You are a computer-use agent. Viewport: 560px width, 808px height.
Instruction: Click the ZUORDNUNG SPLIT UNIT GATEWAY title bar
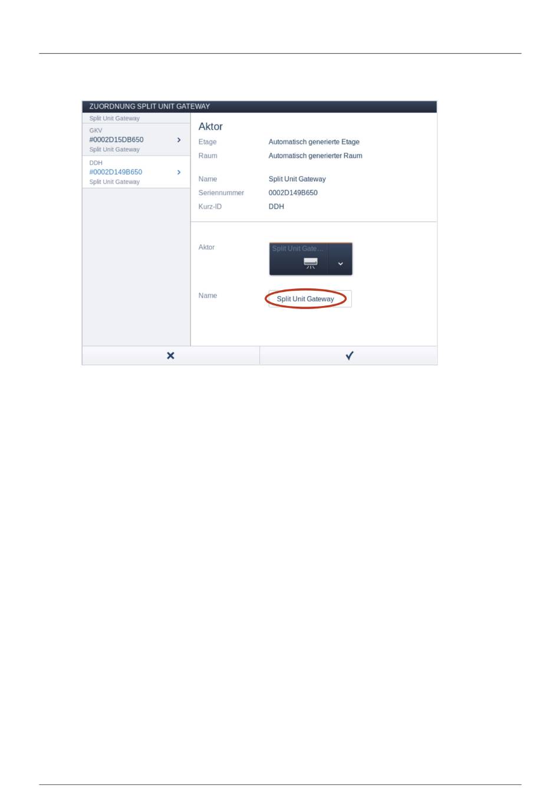coord(259,107)
